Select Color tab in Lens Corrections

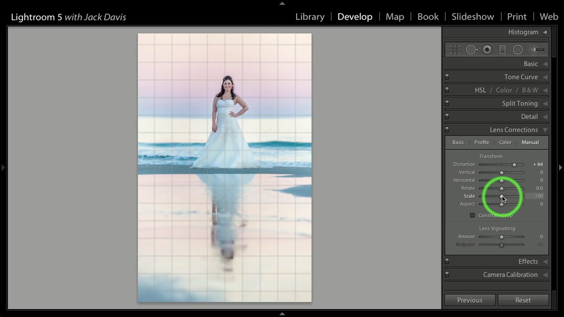coord(505,142)
